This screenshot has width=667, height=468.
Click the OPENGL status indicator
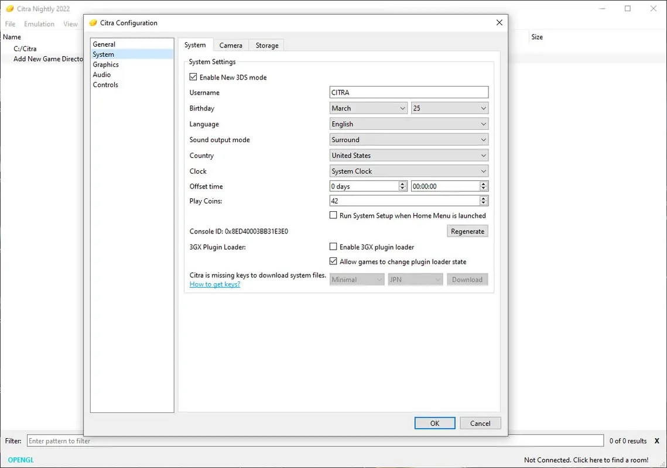(19, 460)
